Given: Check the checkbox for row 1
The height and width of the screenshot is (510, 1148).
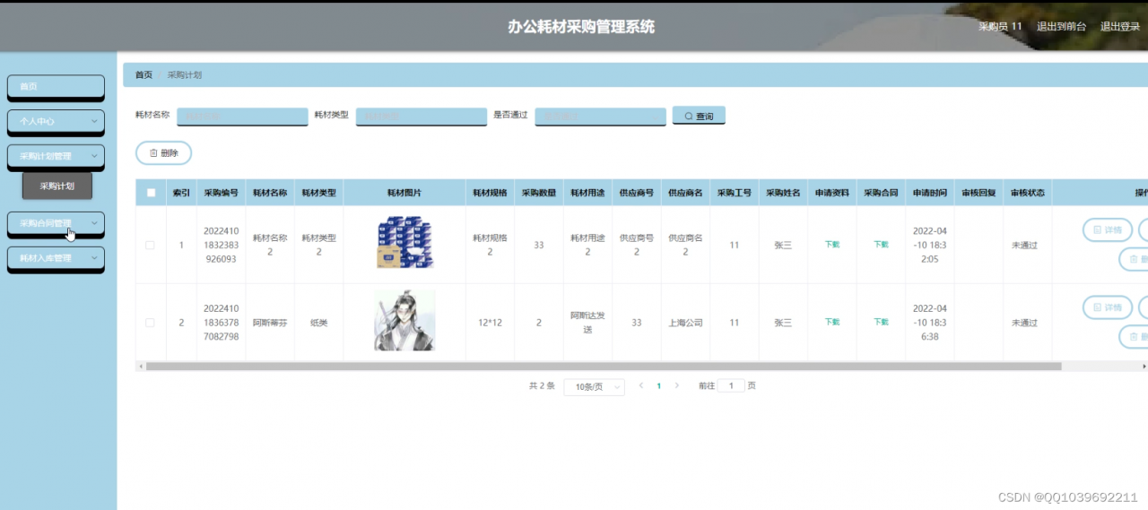Looking at the screenshot, I should click(150, 246).
